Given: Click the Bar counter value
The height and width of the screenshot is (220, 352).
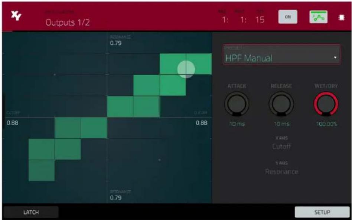Looking at the screenshot, I should tap(225, 20).
